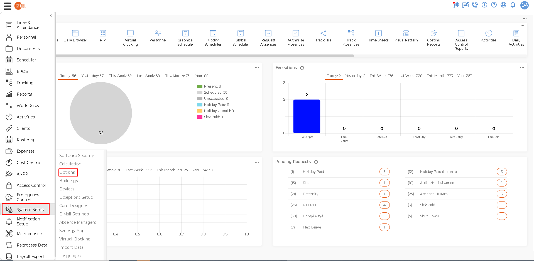This screenshot has height=261, width=534.
Task: Toggle Sick Paid pink legend swatch
Action: pos(199,117)
